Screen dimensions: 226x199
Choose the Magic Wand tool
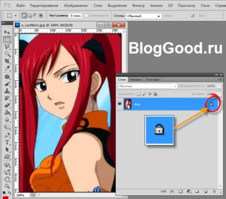tap(7, 54)
